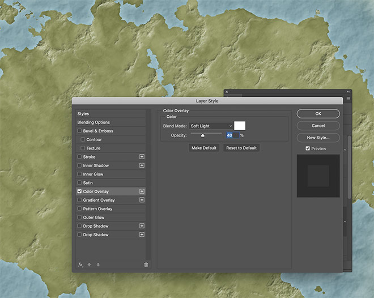This screenshot has height=298, width=374.
Task: Collapse the panel behind using double-arrow
Action: [x=348, y=92]
